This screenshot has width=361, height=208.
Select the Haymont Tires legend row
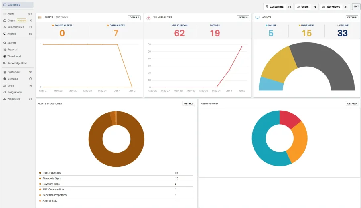[116, 184]
